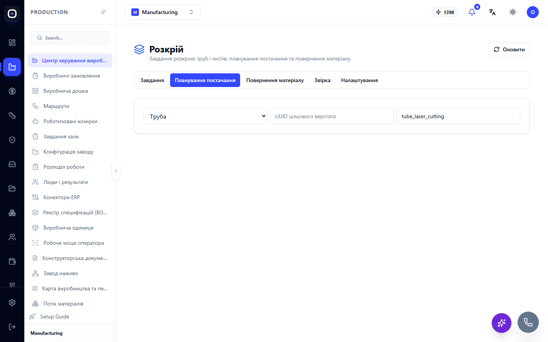Open Конфігурація заводу in sidebar
This screenshot has height=342, width=548.
pos(70,152)
